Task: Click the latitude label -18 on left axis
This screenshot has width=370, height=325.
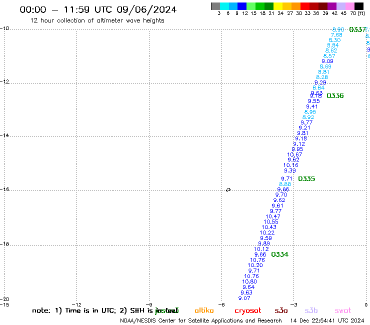Action: coord(4,244)
